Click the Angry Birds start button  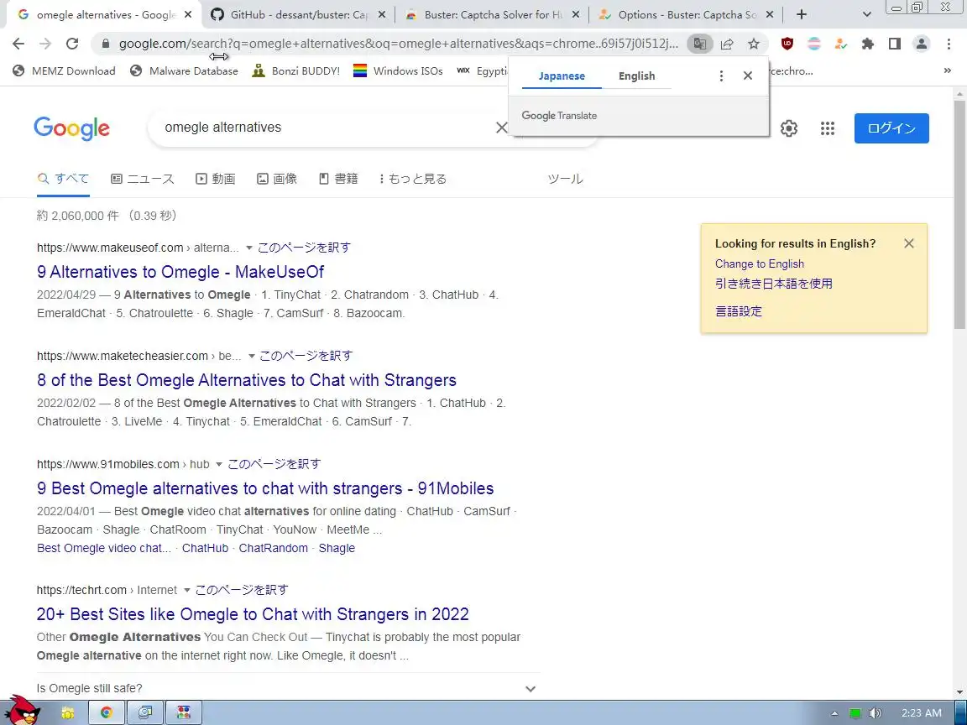[22, 710]
